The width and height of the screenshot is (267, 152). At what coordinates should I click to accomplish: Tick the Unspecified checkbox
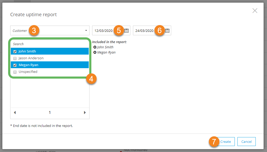(x=15, y=72)
